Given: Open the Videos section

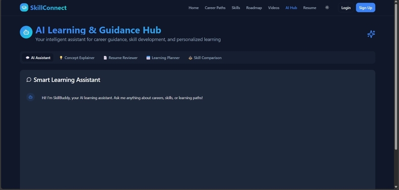Looking at the screenshot, I should 274,8.
